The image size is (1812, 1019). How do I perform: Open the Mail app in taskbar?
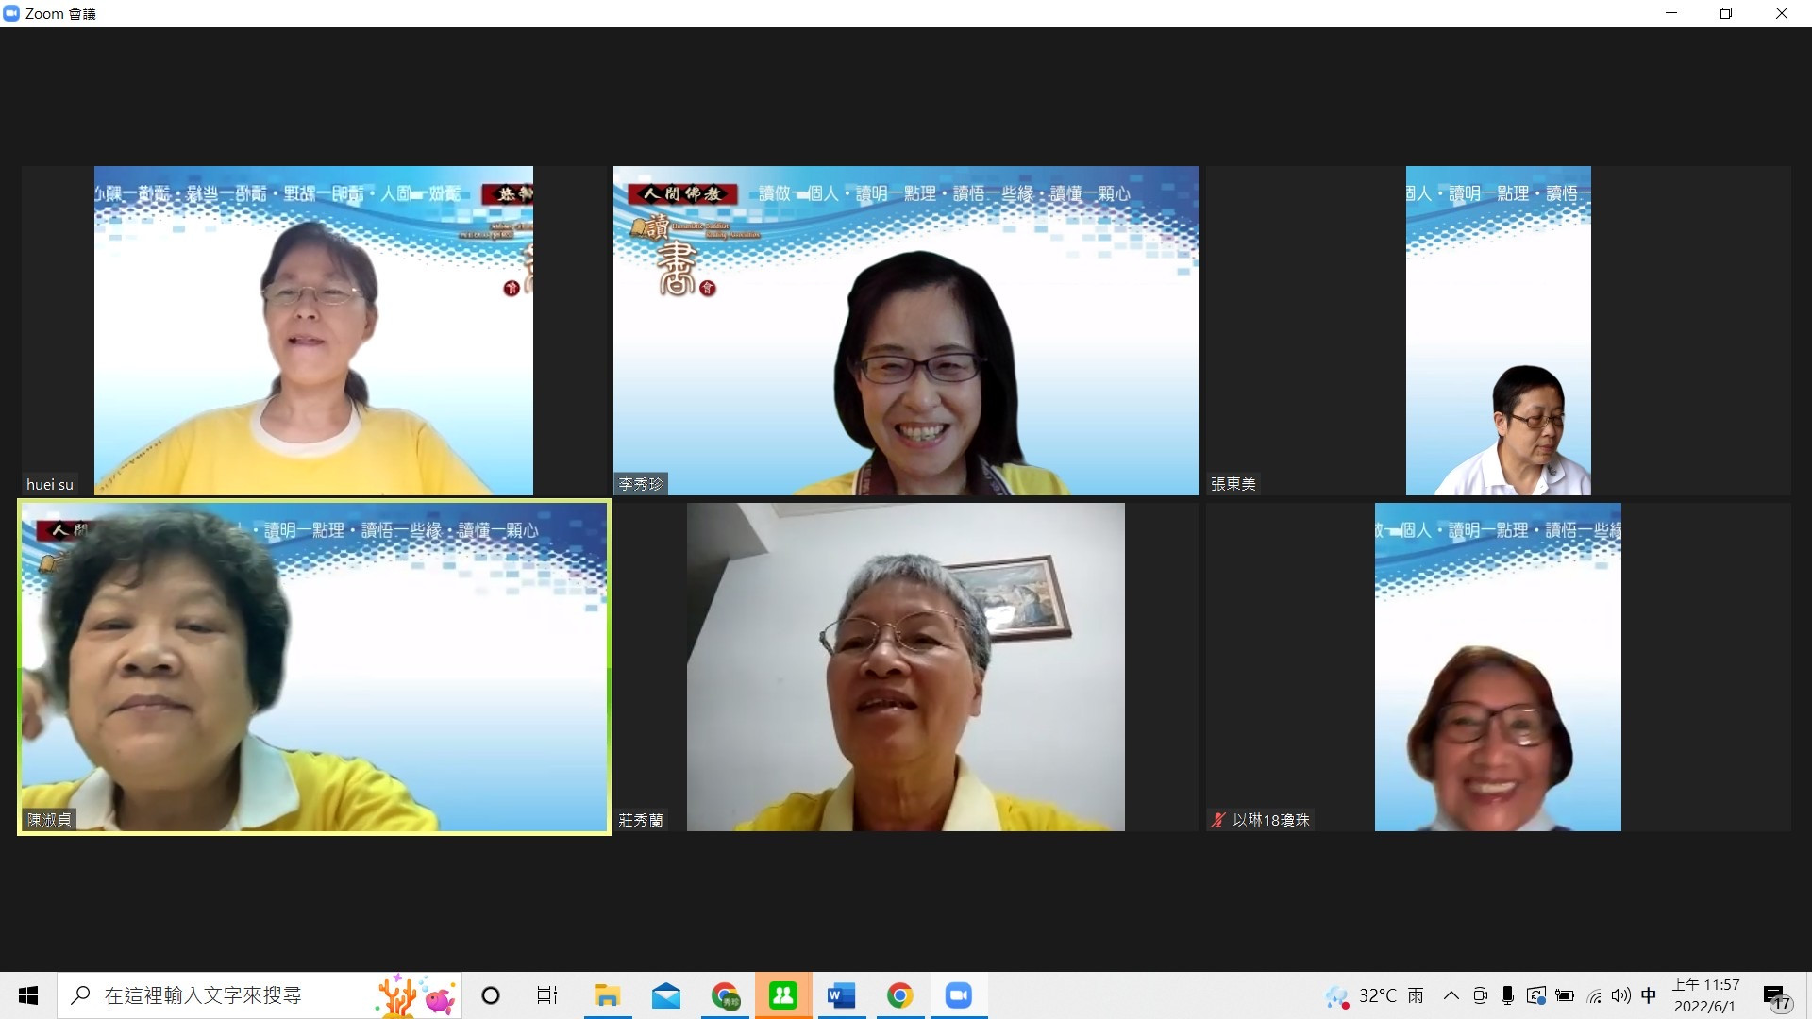coord(666,995)
